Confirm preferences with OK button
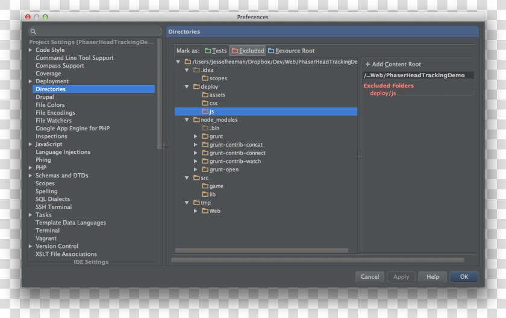Viewport: 506px width, 318px height. point(464,276)
